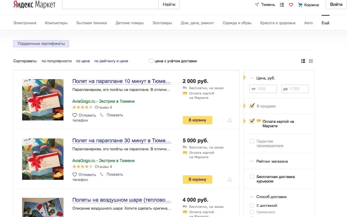The height and width of the screenshot is (217, 347).
Task: Open thumbnail of 30 минут paraglider offer
Action: coord(43,159)
